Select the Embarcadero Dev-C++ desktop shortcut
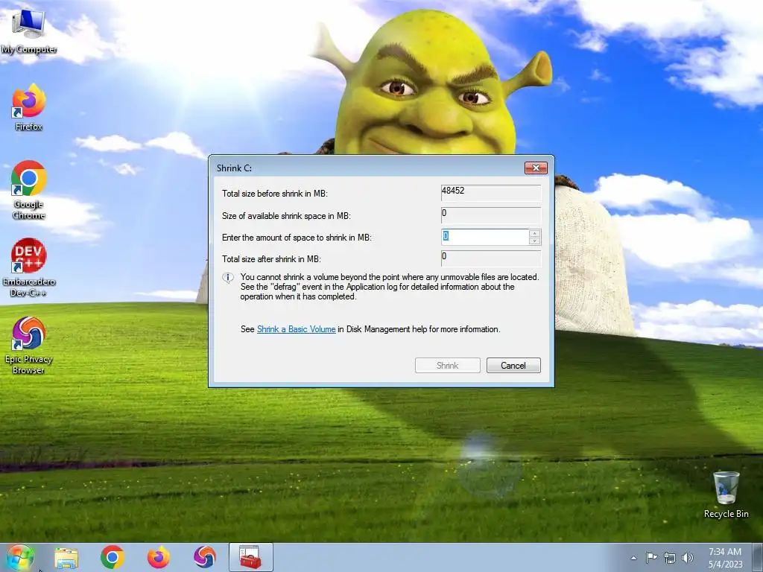The image size is (763, 572). 29,267
